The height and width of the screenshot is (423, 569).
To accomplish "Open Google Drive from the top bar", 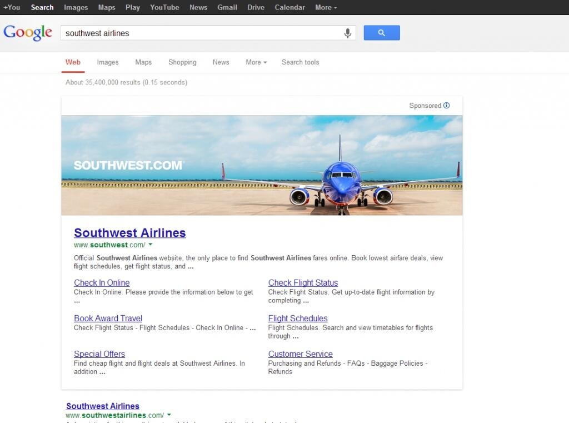I will point(256,7).
